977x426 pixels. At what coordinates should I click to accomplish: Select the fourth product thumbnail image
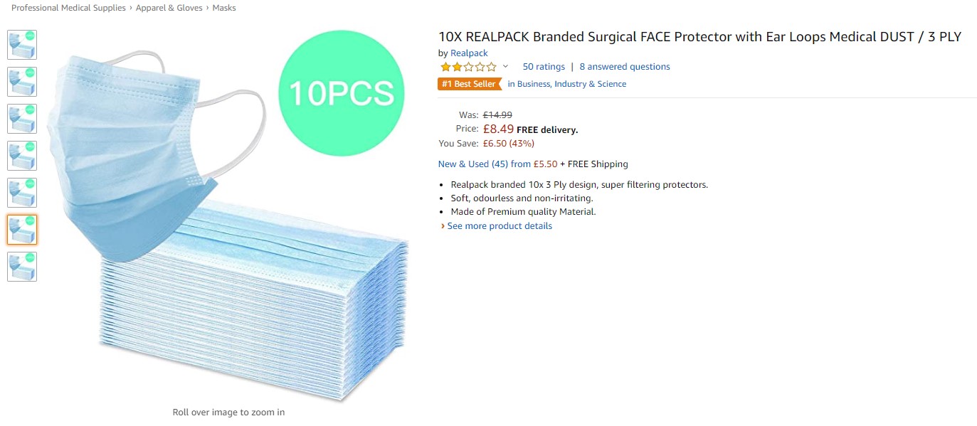coord(22,156)
